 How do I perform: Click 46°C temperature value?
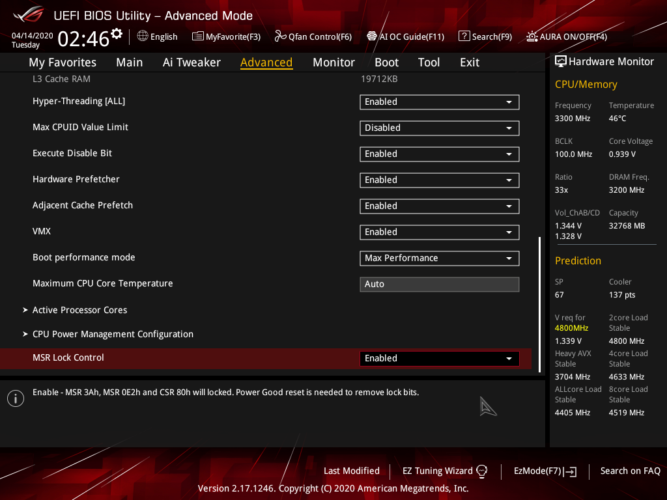pyautogui.click(x=617, y=118)
